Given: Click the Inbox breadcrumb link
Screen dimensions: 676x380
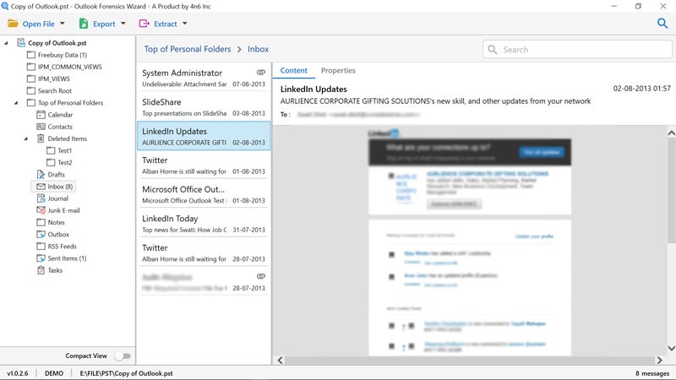Looking at the screenshot, I should (x=258, y=49).
